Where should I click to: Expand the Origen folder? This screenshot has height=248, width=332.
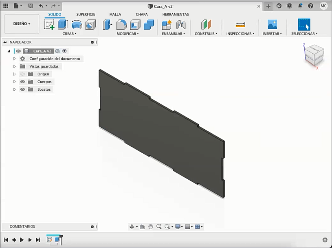14,74
